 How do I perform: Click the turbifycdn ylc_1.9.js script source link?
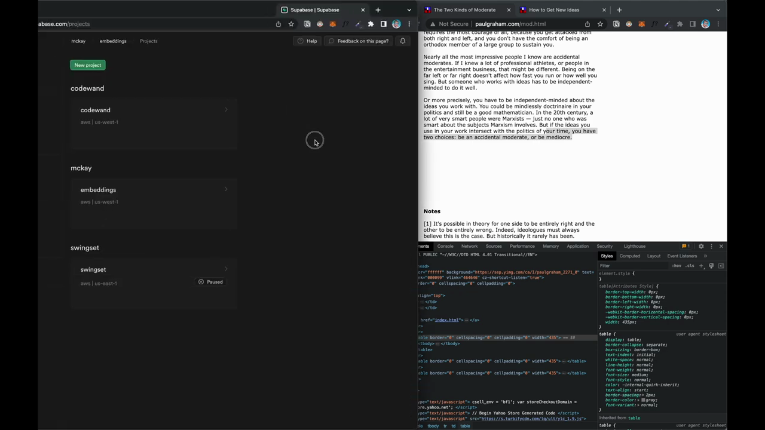tap(530, 419)
